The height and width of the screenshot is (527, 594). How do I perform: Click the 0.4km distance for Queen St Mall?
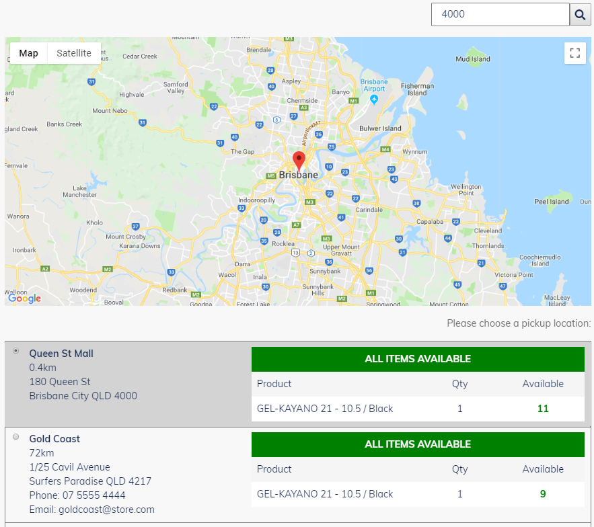coord(43,368)
